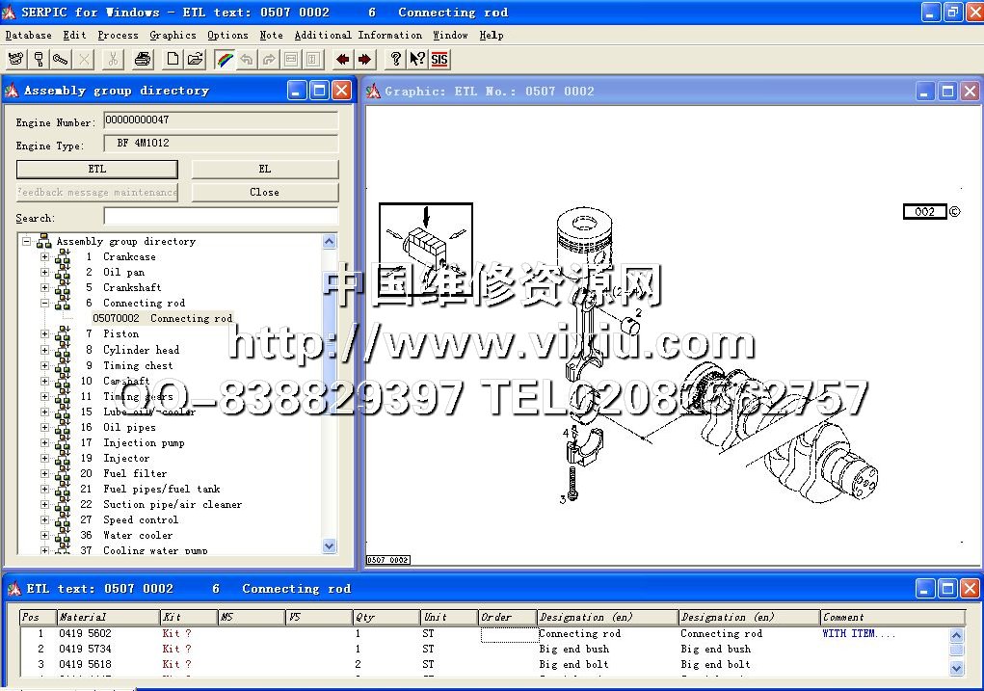Click into the Search input field
This screenshot has height=691, width=984.
pyautogui.click(x=221, y=217)
